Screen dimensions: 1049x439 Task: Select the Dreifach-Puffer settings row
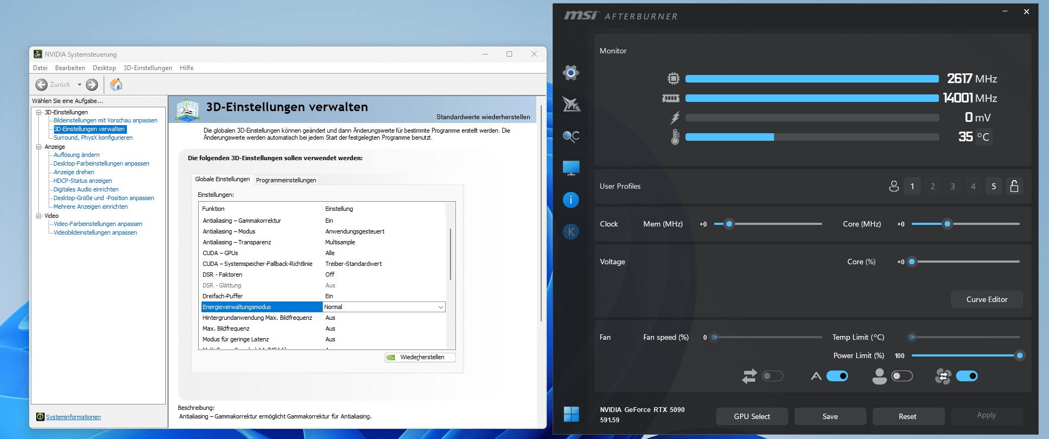coord(323,296)
